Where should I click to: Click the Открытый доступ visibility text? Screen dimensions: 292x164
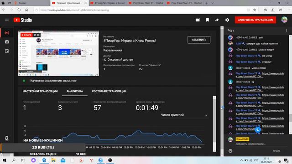click(120, 60)
